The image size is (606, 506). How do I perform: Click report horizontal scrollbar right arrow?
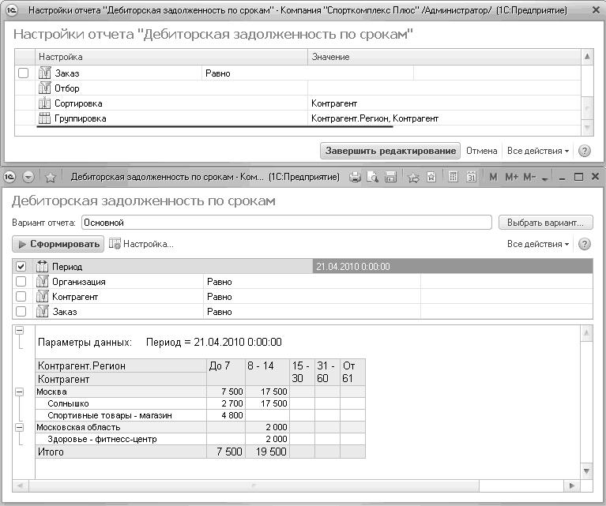[x=572, y=485]
